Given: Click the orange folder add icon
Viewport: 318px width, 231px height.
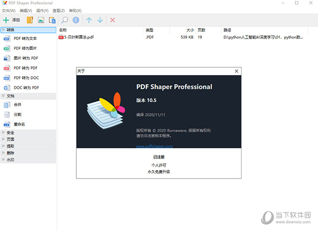Looking at the screenshot, I should pyautogui.click(x=30, y=20).
